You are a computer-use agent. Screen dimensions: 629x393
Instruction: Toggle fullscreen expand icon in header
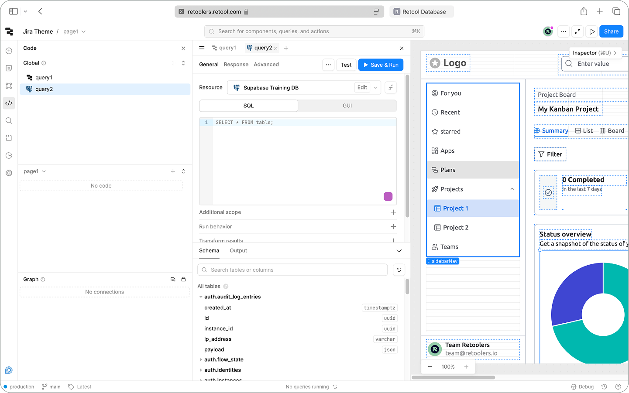(577, 31)
